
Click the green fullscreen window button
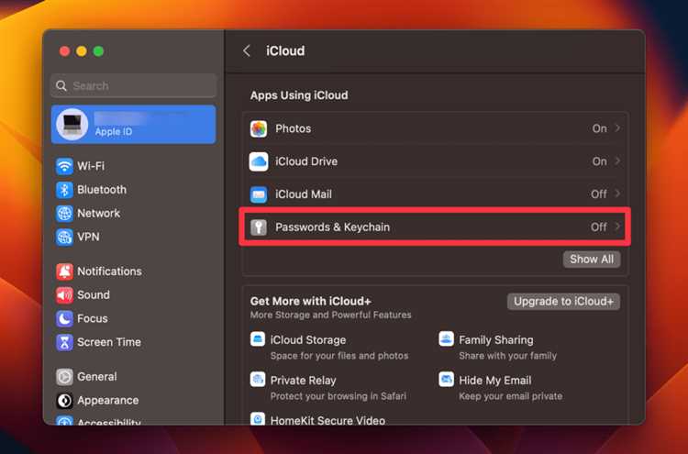(x=98, y=51)
